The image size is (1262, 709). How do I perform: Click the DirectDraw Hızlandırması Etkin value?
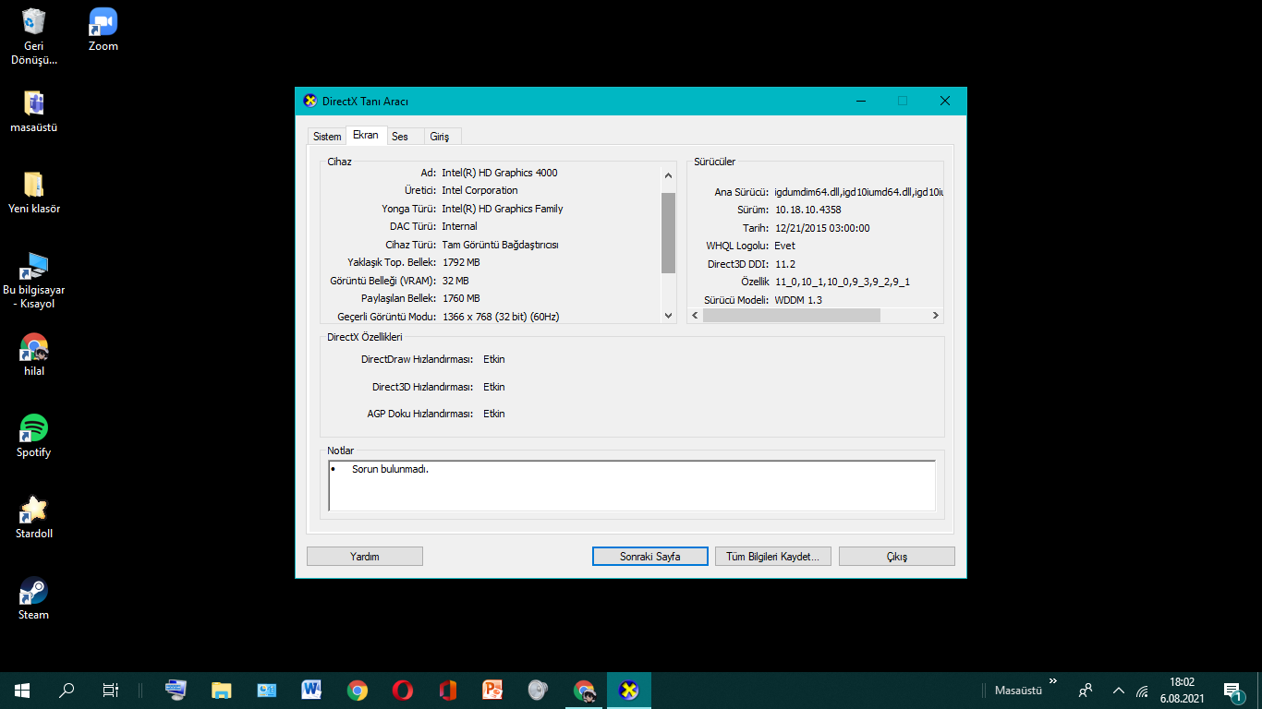click(x=494, y=359)
